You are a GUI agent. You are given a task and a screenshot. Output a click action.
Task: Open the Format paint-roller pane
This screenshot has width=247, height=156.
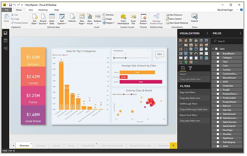pyautogui.click(x=190, y=68)
